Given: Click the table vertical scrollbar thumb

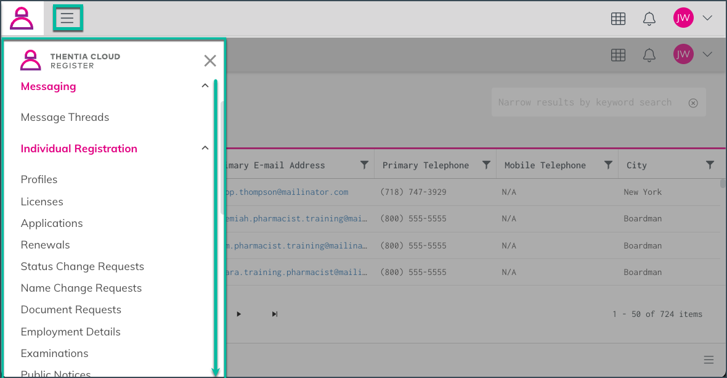Looking at the screenshot, I should [722, 184].
